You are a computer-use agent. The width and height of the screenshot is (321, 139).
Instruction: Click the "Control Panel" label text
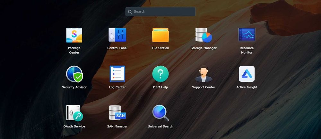[117, 48]
